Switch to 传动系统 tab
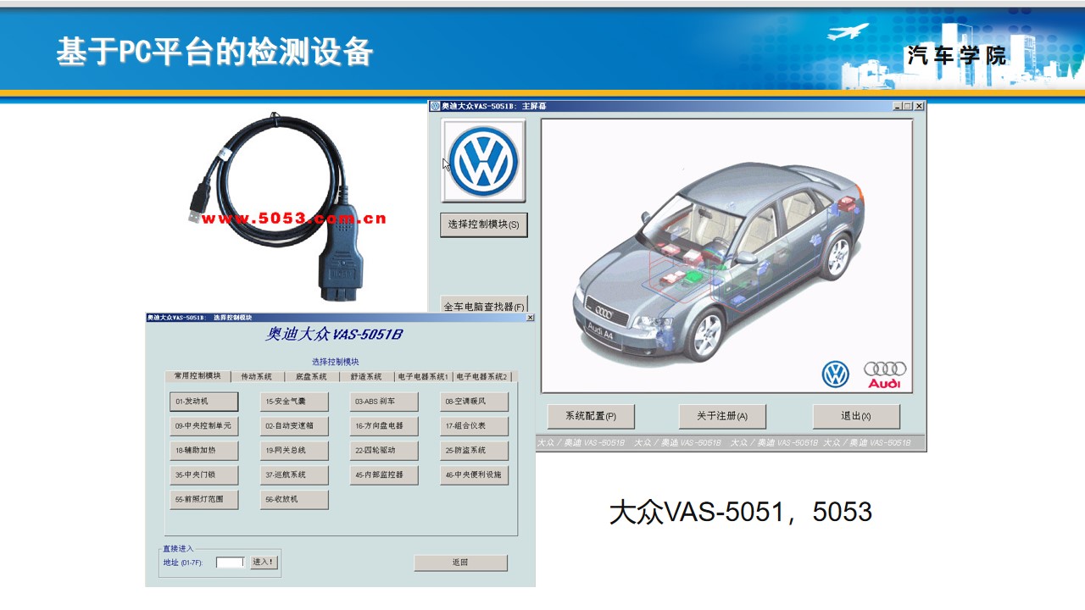 [x=257, y=377]
